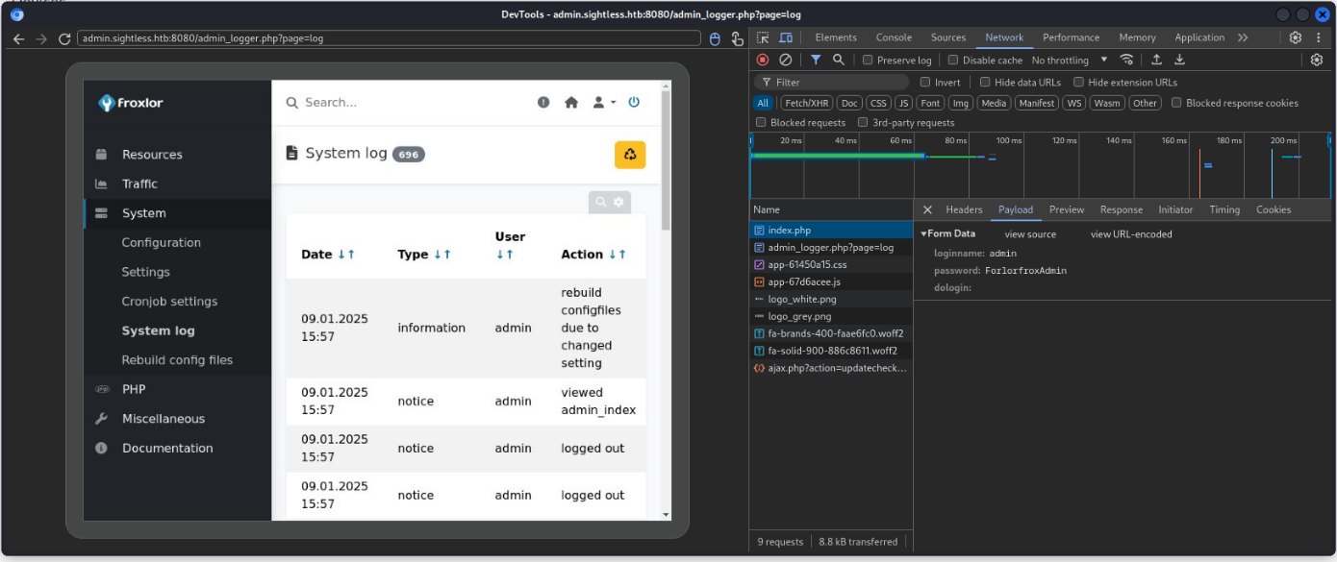Open the Cookies tab
The width and height of the screenshot is (1337, 562).
[x=1274, y=209]
